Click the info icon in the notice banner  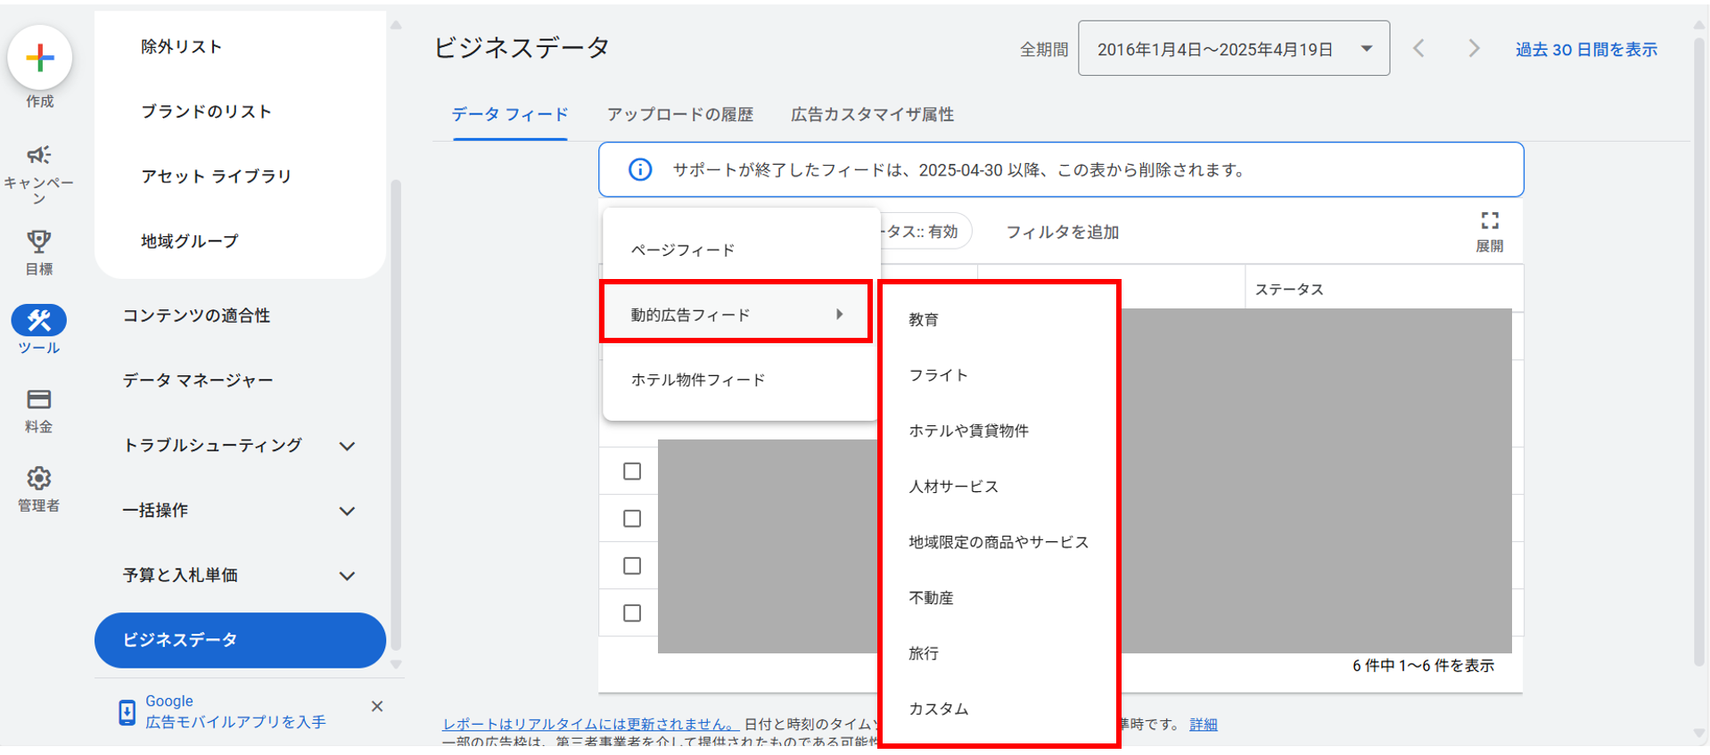tap(640, 169)
